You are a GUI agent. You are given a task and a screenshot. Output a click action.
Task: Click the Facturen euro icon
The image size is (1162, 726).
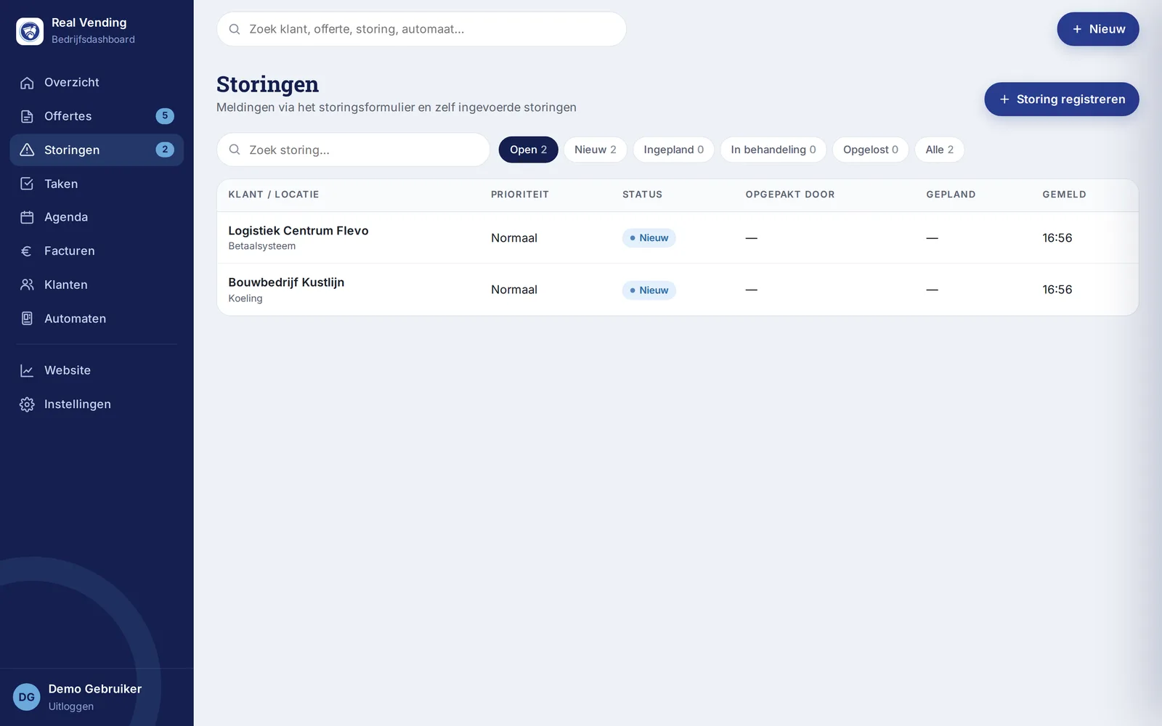point(27,251)
